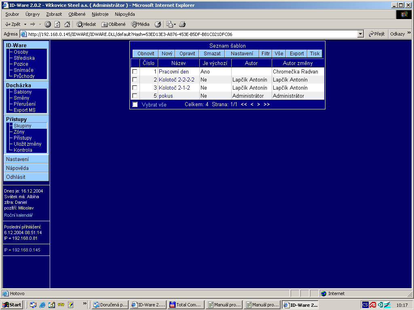
Task: Open Média toolbar button
Action: (x=140, y=24)
